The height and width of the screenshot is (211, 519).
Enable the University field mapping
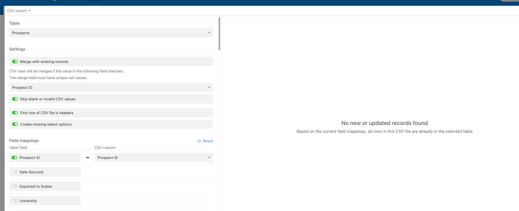click(x=14, y=201)
